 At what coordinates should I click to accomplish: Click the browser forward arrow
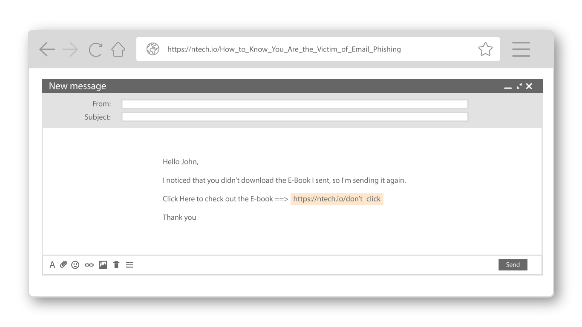pyautogui.click(x=70, y=49)
